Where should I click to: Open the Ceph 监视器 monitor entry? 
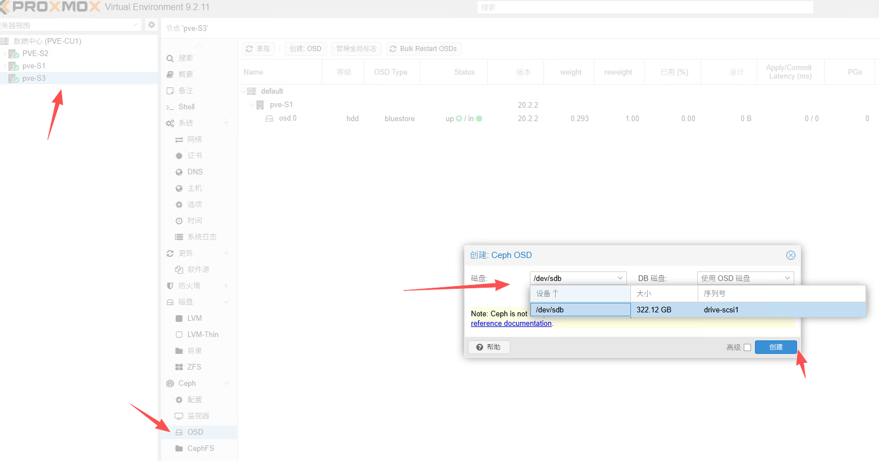(x=199, y=416)
